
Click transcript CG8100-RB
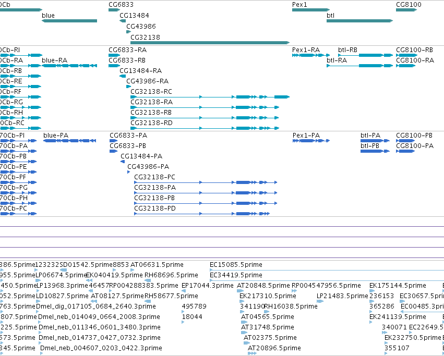406,55
